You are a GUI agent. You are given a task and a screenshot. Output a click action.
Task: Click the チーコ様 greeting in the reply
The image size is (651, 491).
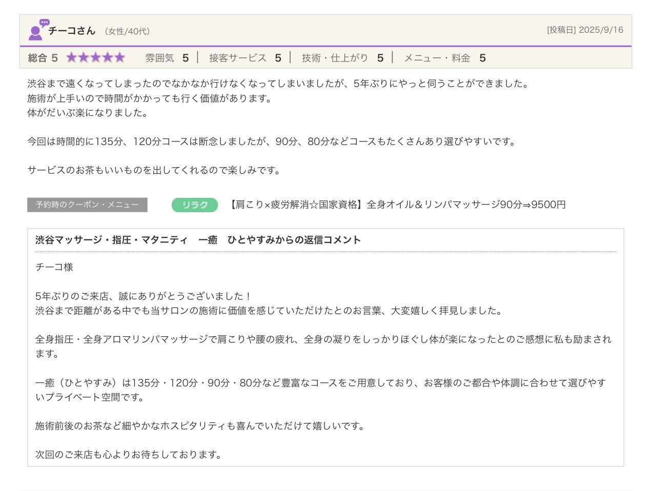[54, 267]
